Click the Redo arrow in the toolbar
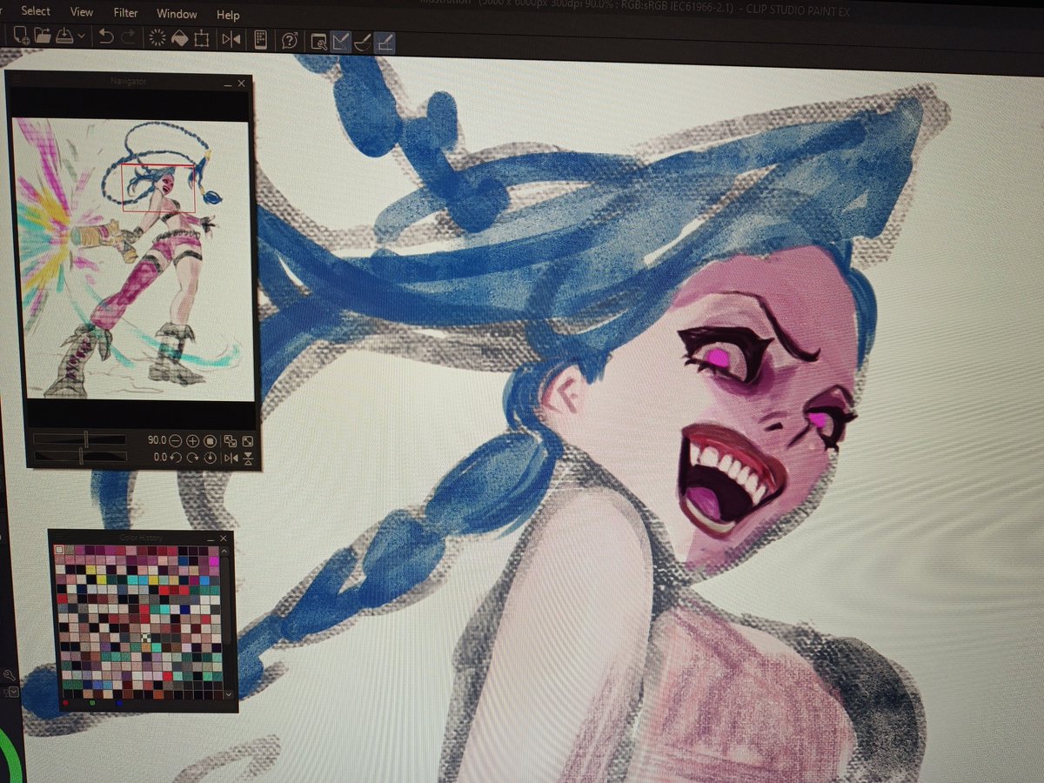The image size is (1044, 783). pos(128,37)
